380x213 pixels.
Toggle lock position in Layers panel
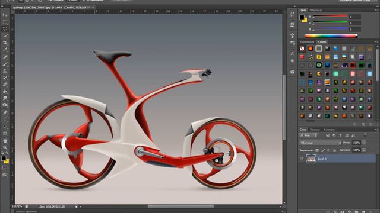tap(328, 150)
